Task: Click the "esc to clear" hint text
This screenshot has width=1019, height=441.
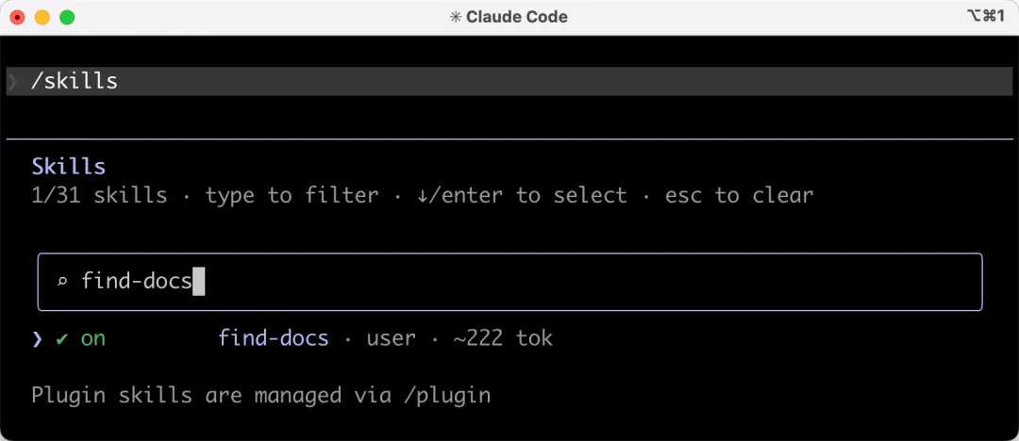Action: point(739,196)
